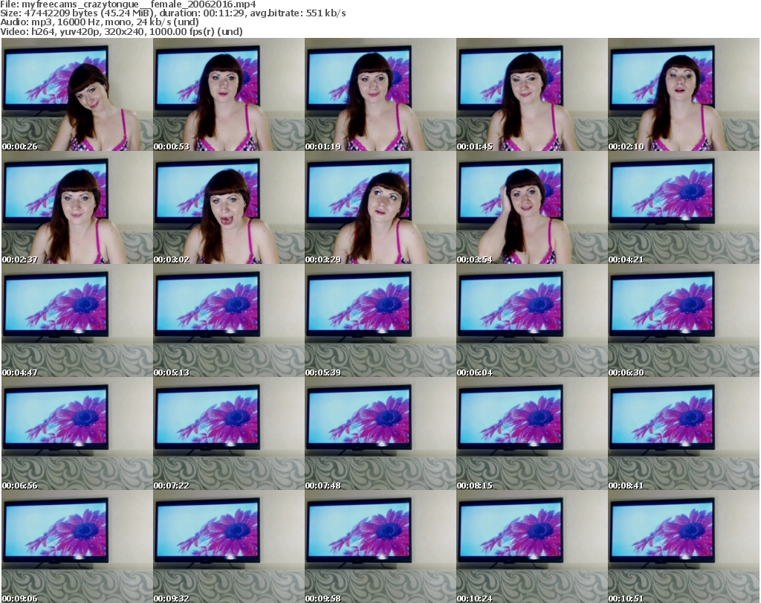Screen dimensions: 761x603
Task: Click the Video h264 info line
Action: click(121, 31)
